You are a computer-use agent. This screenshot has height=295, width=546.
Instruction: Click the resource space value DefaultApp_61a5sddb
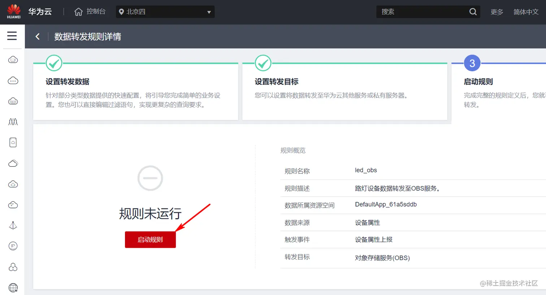(386, 204)
